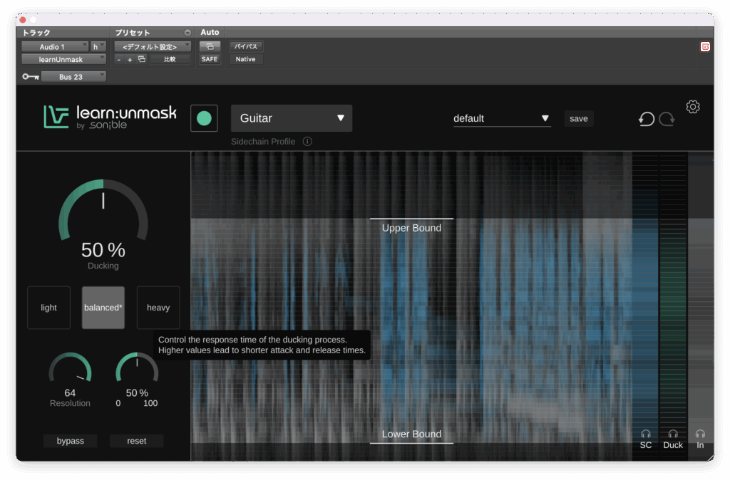Click the Upper Bound handle
This screenshot has width=730, height=480.
point(411,219)
